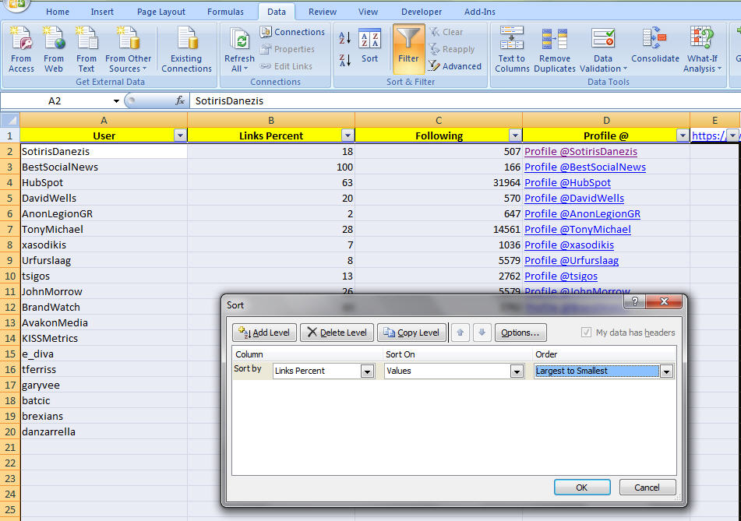
Task: Switch to the Formulas tab
Action: pyautogui.click(x=225, y=12)
